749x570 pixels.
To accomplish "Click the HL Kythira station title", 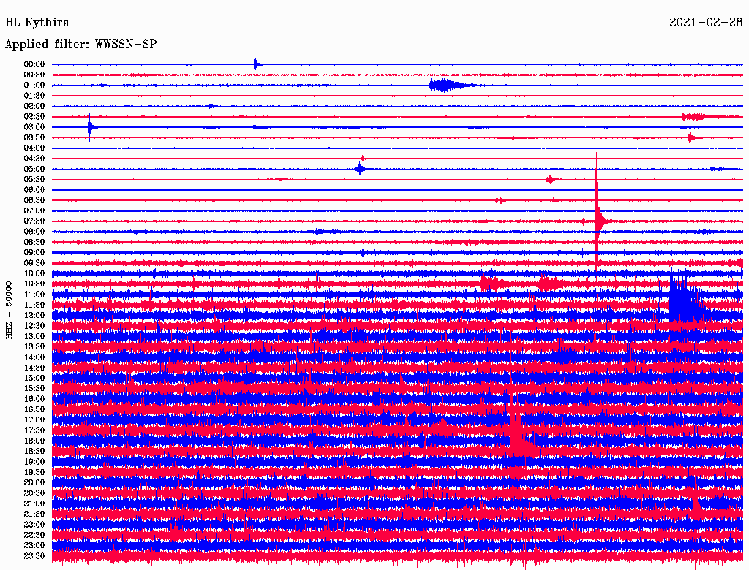I will pos(37,23).
